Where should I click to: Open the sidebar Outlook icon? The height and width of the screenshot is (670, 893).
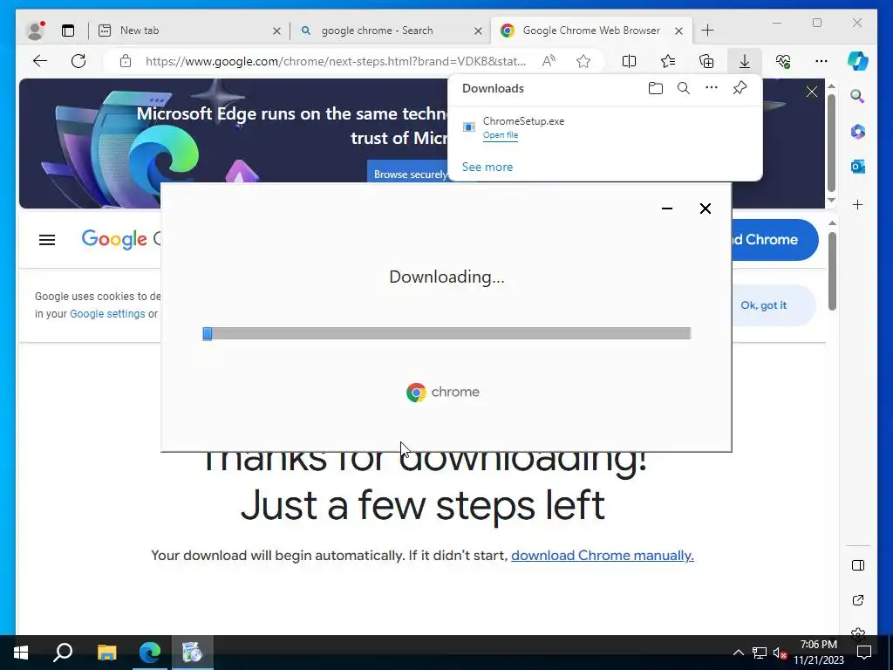[858, 167]
